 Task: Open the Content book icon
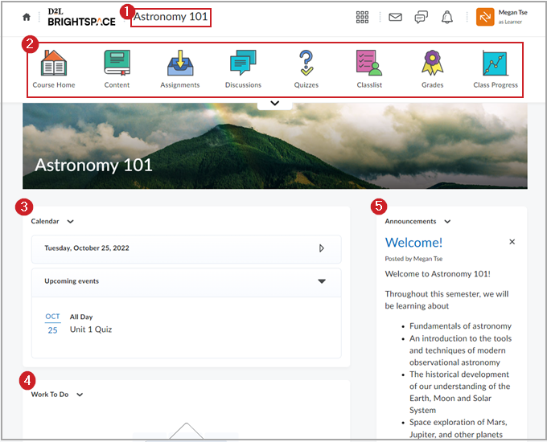[117, 63]
